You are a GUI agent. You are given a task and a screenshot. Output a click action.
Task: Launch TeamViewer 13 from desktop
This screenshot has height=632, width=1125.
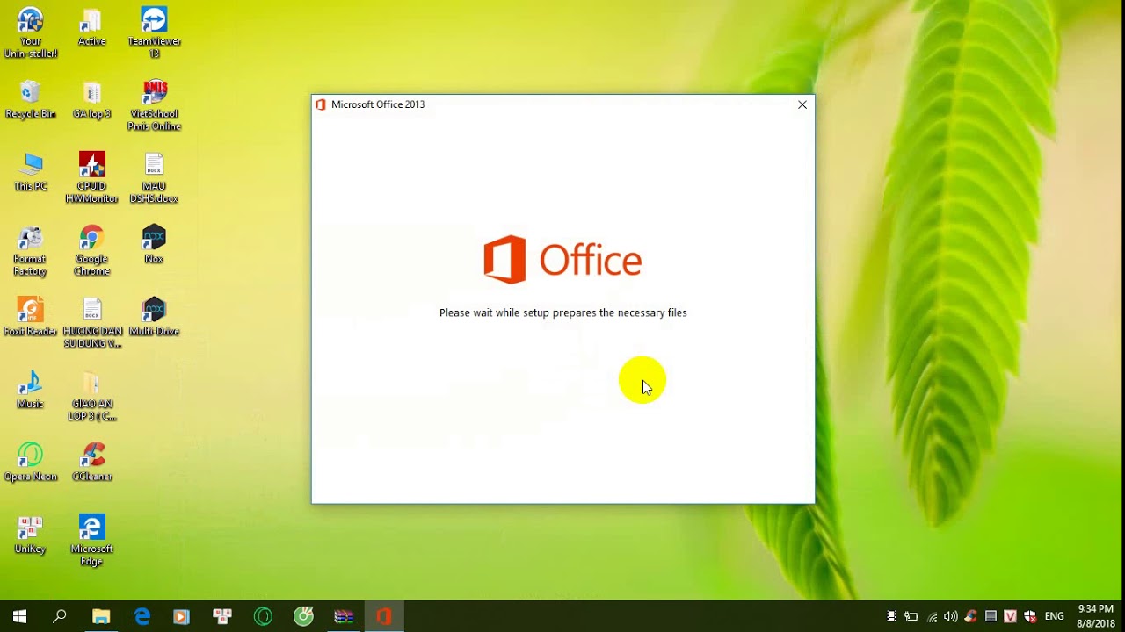point(154,32)
